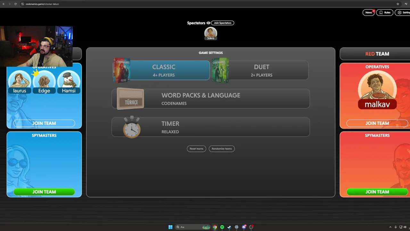410x231 pixels.
Task: Bookmark the page with star icon
Action: click(398, 4)
